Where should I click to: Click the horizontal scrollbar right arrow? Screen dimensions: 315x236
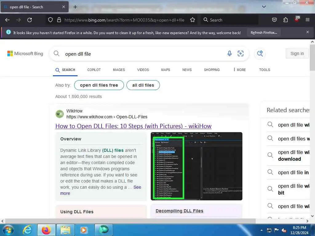point(307,221)
